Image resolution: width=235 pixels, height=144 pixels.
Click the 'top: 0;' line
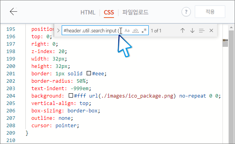tap(42, 36)
